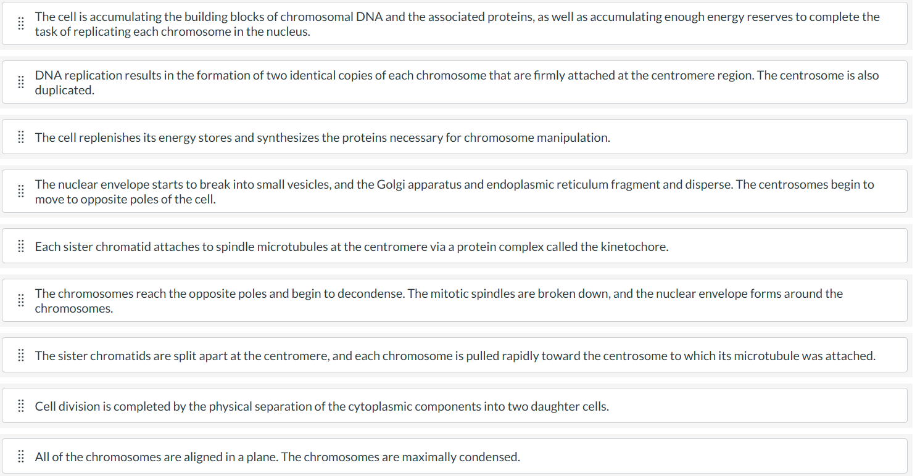Select the drag handle next to the nuclear envelope vesicles card
The image size is (920, 476).
tap(20, 191)
